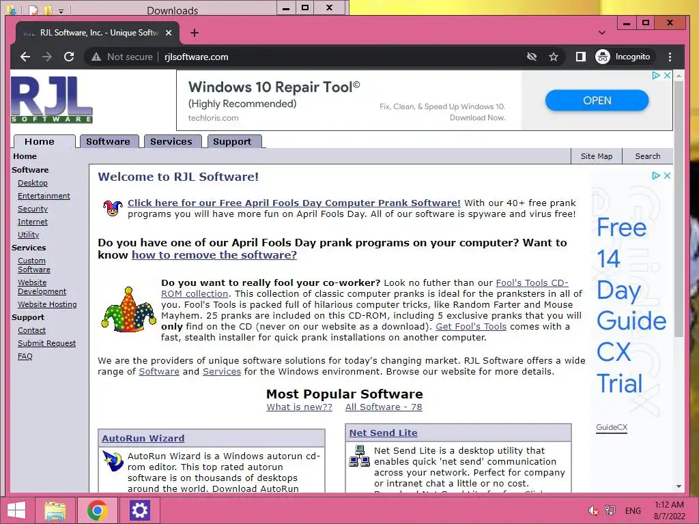Screen dimensions: 699x524
Task: Open the Site Map link
Action: pyautogui.click(x=597, y=156)
